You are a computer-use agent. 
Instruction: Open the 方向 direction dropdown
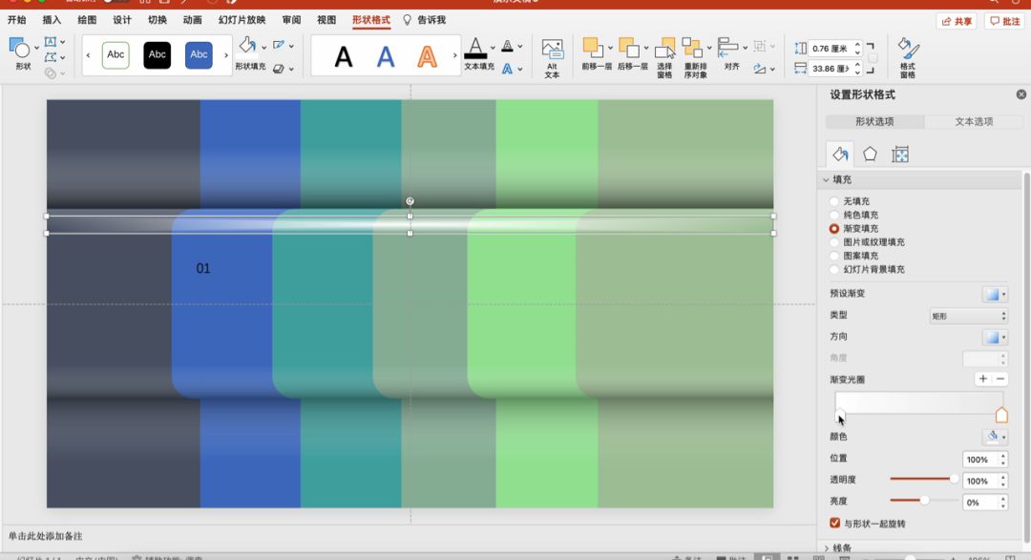(x=995, y=337)
